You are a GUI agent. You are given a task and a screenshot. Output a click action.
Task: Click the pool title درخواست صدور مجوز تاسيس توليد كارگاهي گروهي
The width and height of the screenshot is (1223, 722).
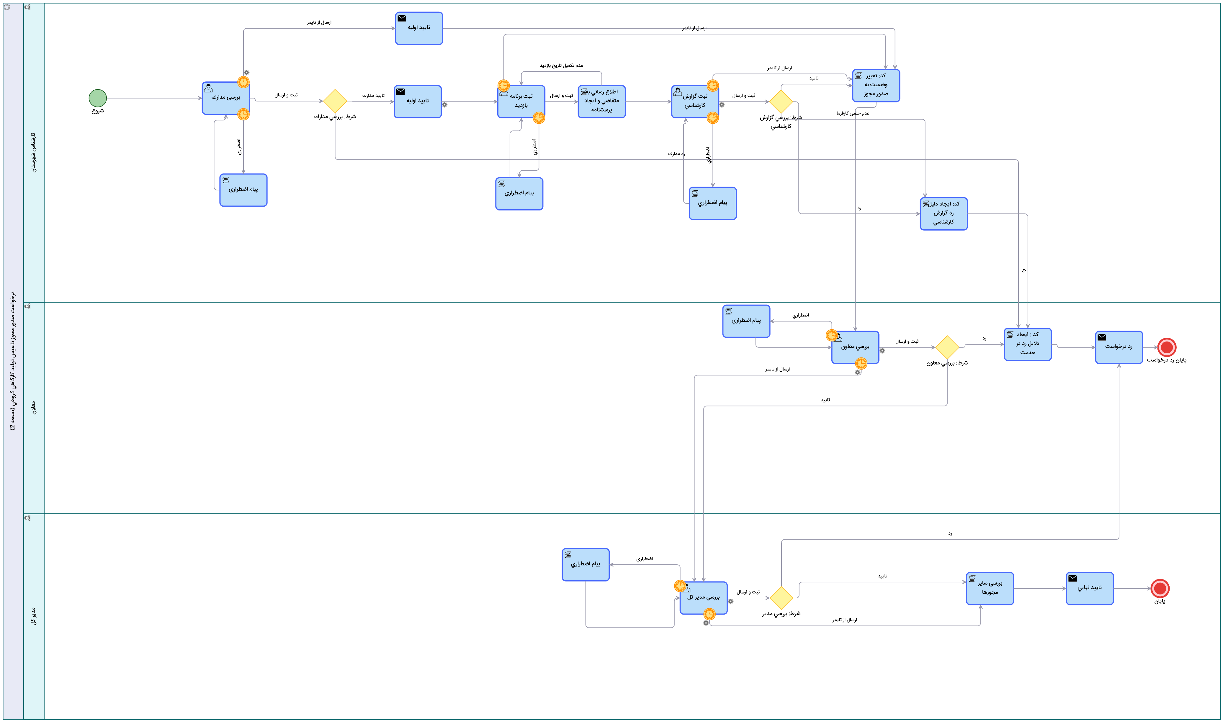(13, 361)
